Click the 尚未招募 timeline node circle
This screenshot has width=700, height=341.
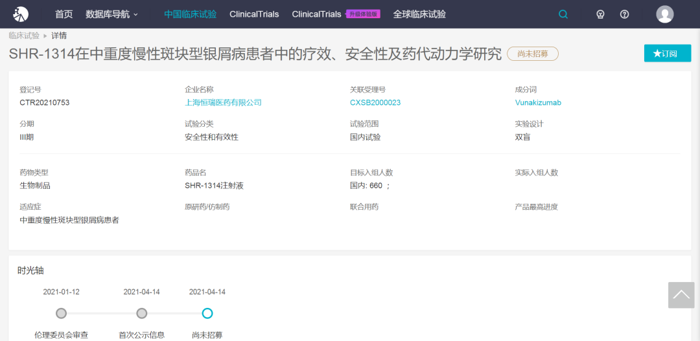click(207, 313)
